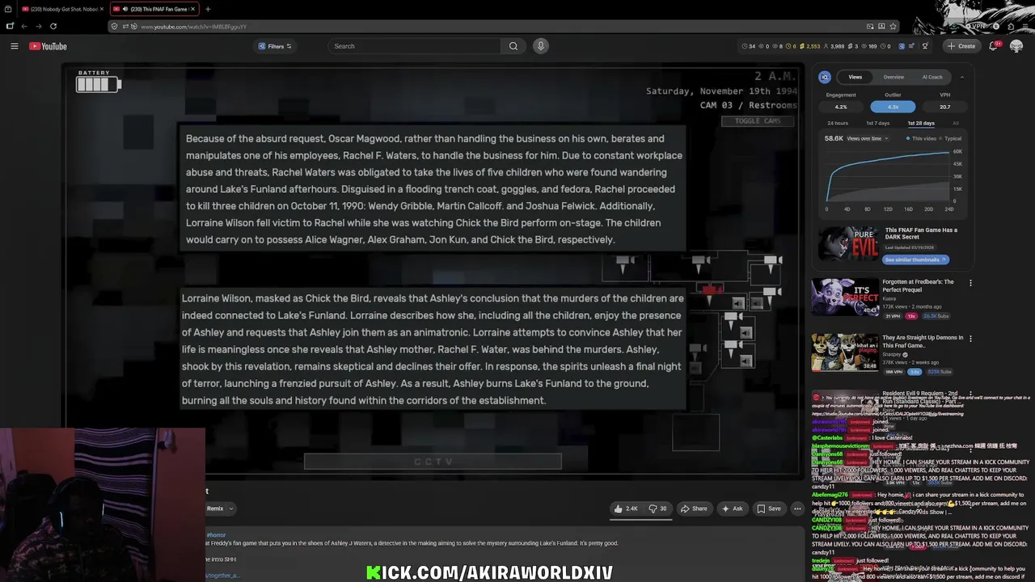Click the TOGGLE CAMS button in the video
The height and width of the screenshot is (582, 1035).
click(758, 121)
